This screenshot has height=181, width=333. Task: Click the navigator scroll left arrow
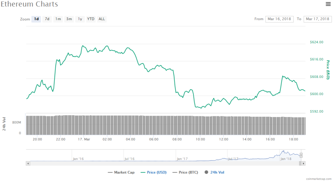pyautogui.click(x=28, y=163)
